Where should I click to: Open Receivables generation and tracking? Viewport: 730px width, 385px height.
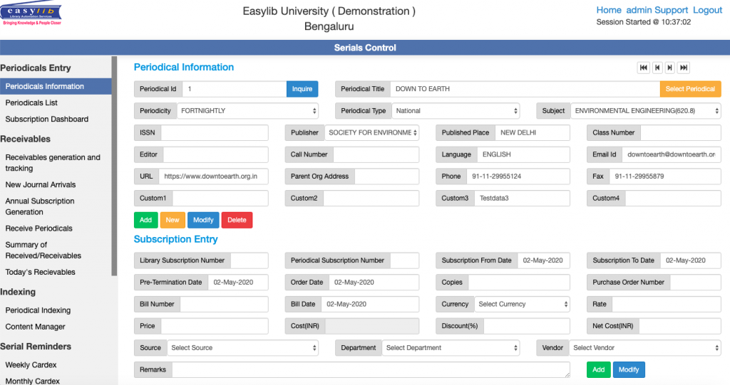tap(53, 163)
